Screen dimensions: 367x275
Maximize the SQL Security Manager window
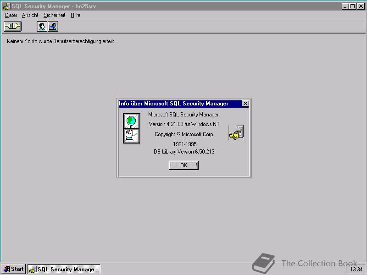(352, 6)
